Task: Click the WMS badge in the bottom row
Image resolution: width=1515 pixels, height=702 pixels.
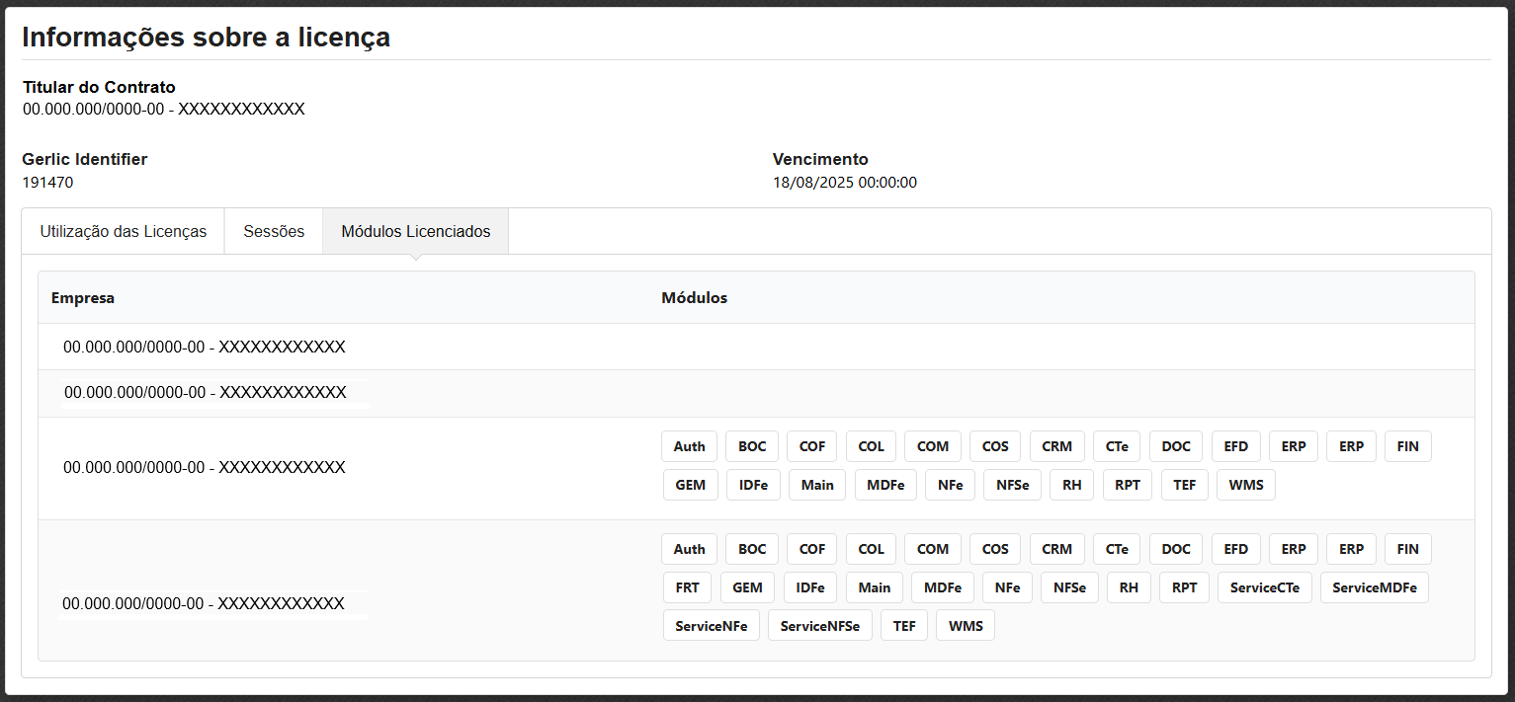Action: point(966,626)
